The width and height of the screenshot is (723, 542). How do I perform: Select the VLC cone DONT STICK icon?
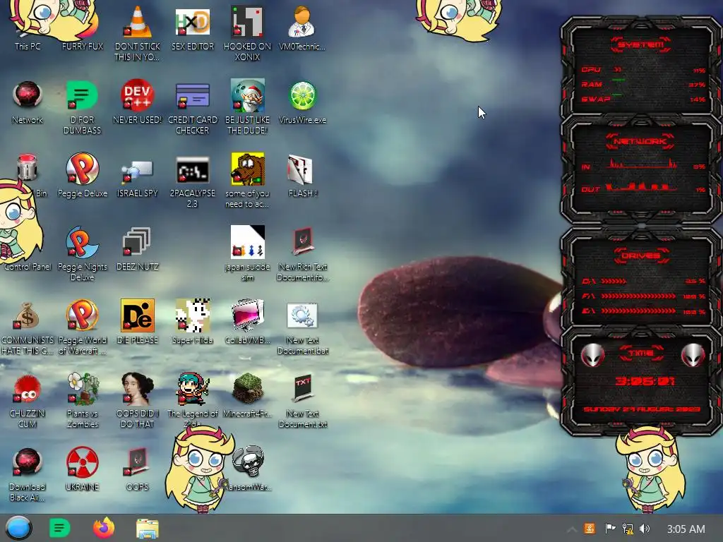[x=138, y=33]
